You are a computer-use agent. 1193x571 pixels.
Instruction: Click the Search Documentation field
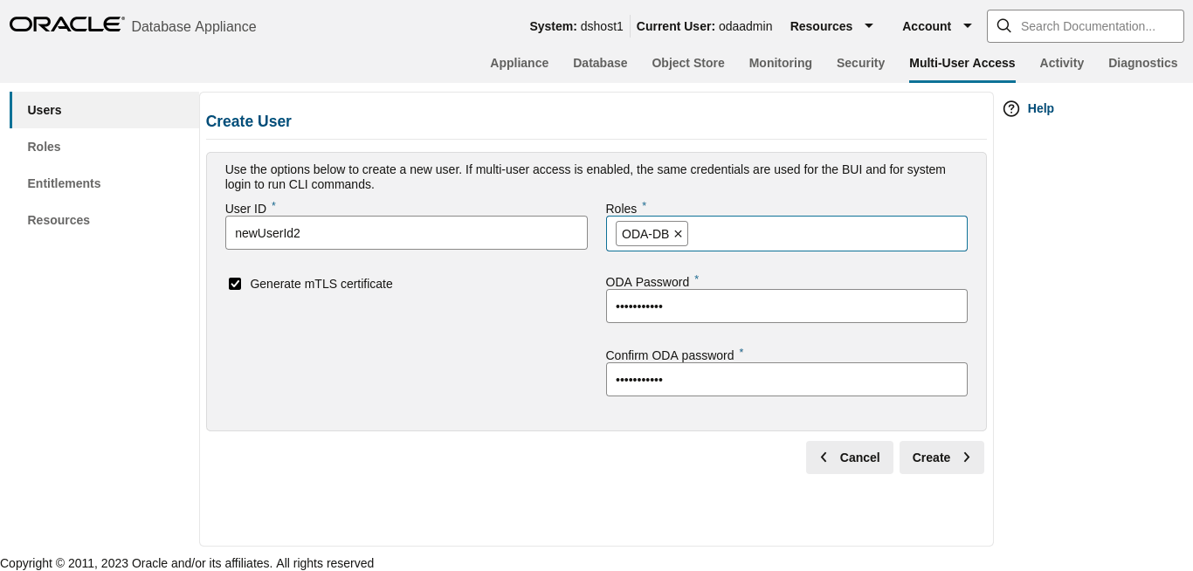[x=1096, y=26]
